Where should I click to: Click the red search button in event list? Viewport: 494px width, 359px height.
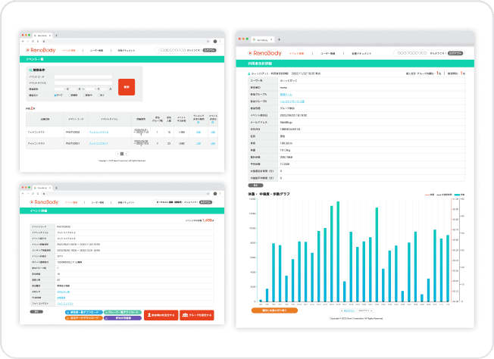tap(126, 86)
